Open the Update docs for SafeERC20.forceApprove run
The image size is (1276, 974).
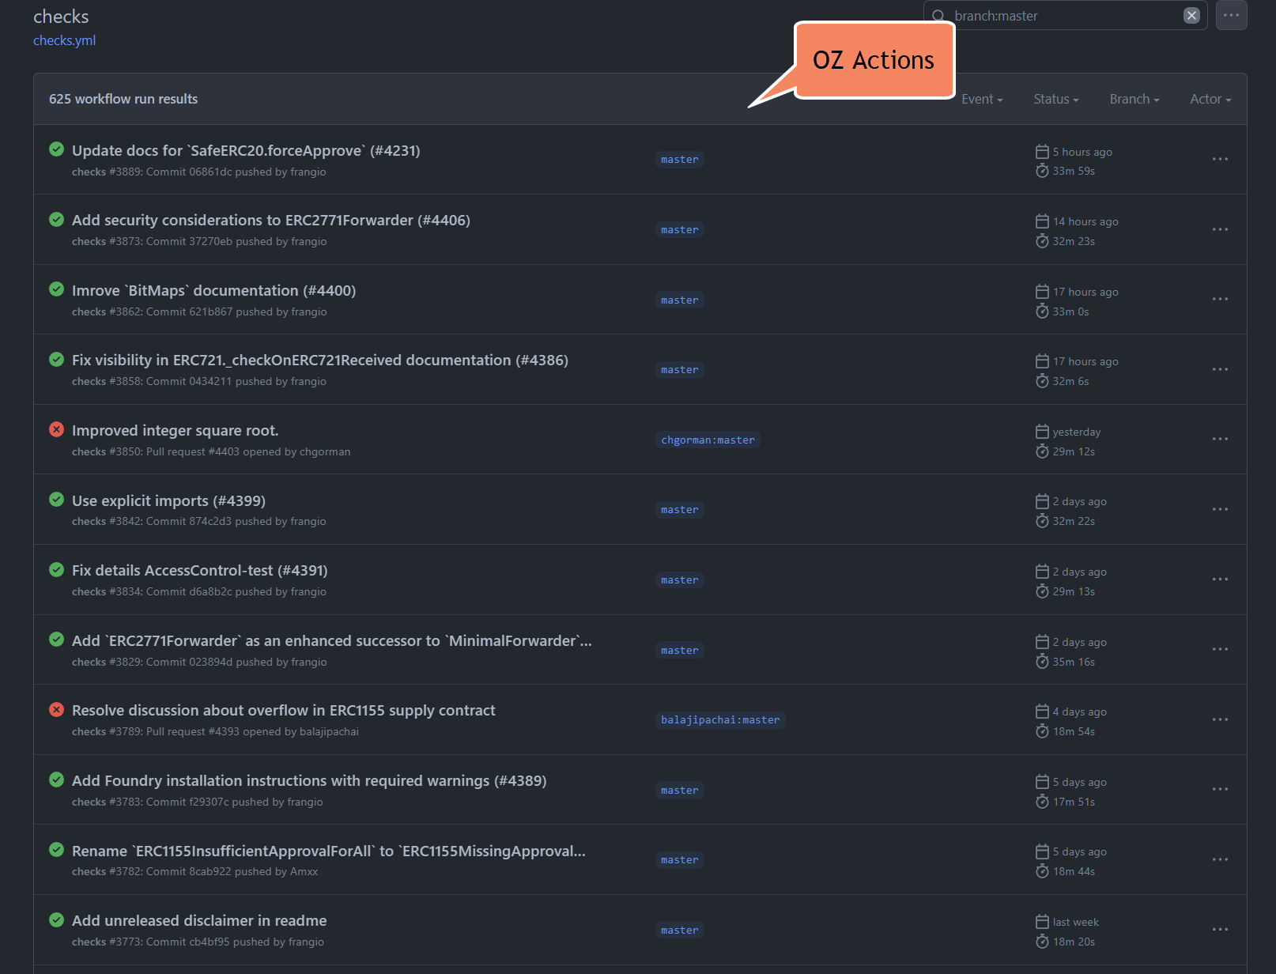pos(246,150)
